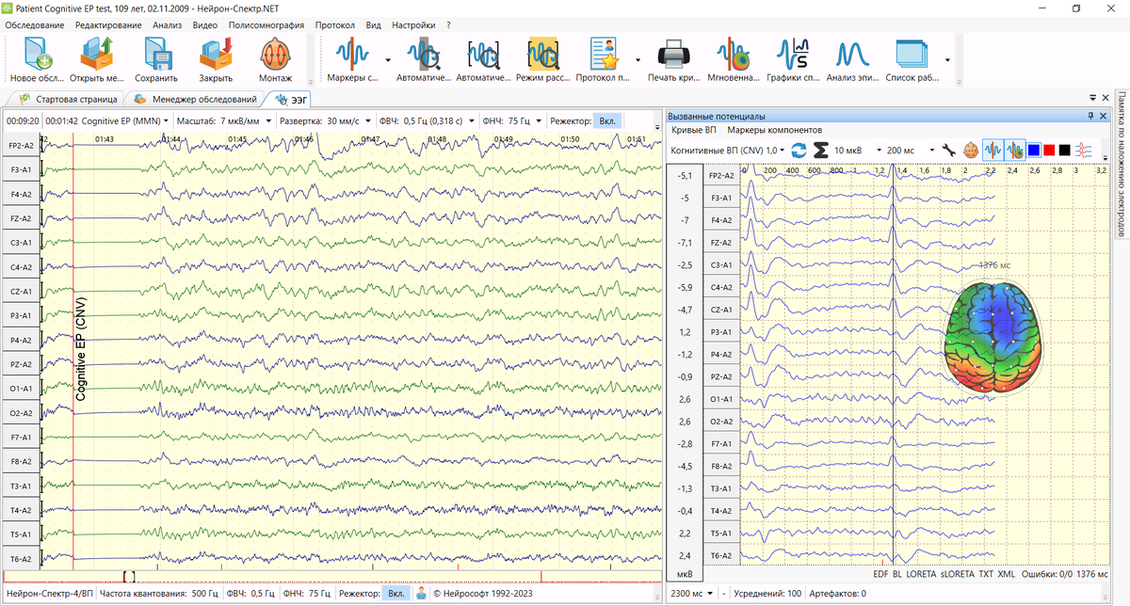Viewport: 1130px width, 606px height.
Task: Expand Когнитивные ВП (CNV) dropdown
Action: pyautogui.click(x=729, y=150)
